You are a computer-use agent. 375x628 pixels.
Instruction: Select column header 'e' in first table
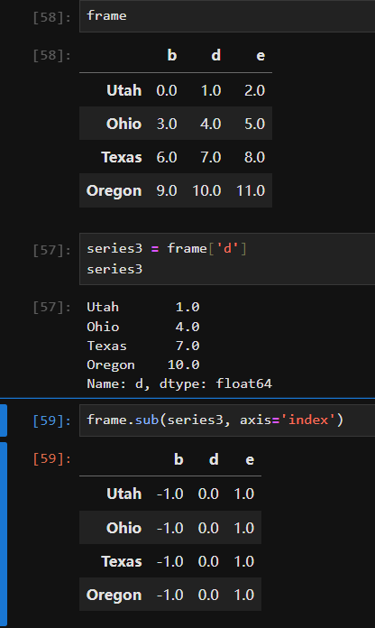261,55
